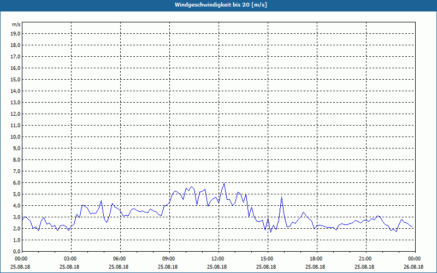Select the 12:00 time axis label
437x273 pixels.
218,259
